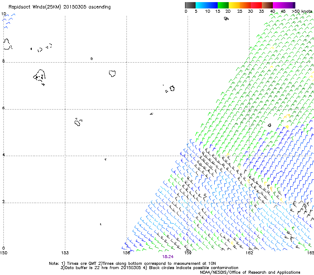The image size is (314, 275).
Task: Click the 'Times are GMT' note line
Action: pos(132,264)
